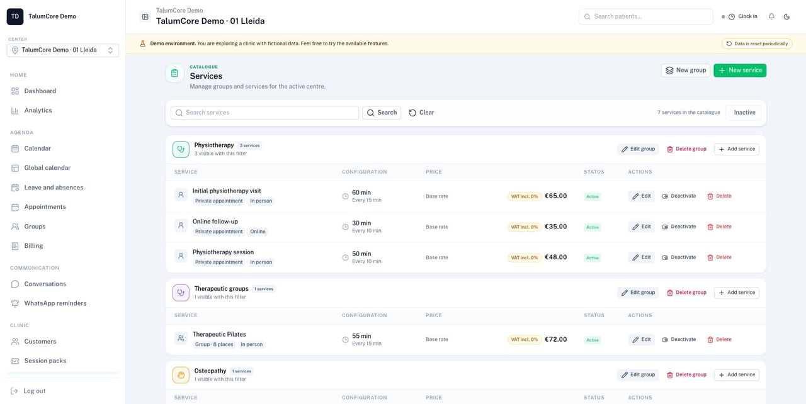
Task: Click the Physiotherapy group icon
Action: 181,149
